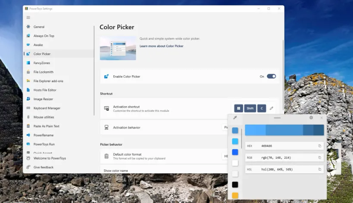Edit the activation shortcut pencil icon
The image size is (353, 203).
[x=272, y=108]
